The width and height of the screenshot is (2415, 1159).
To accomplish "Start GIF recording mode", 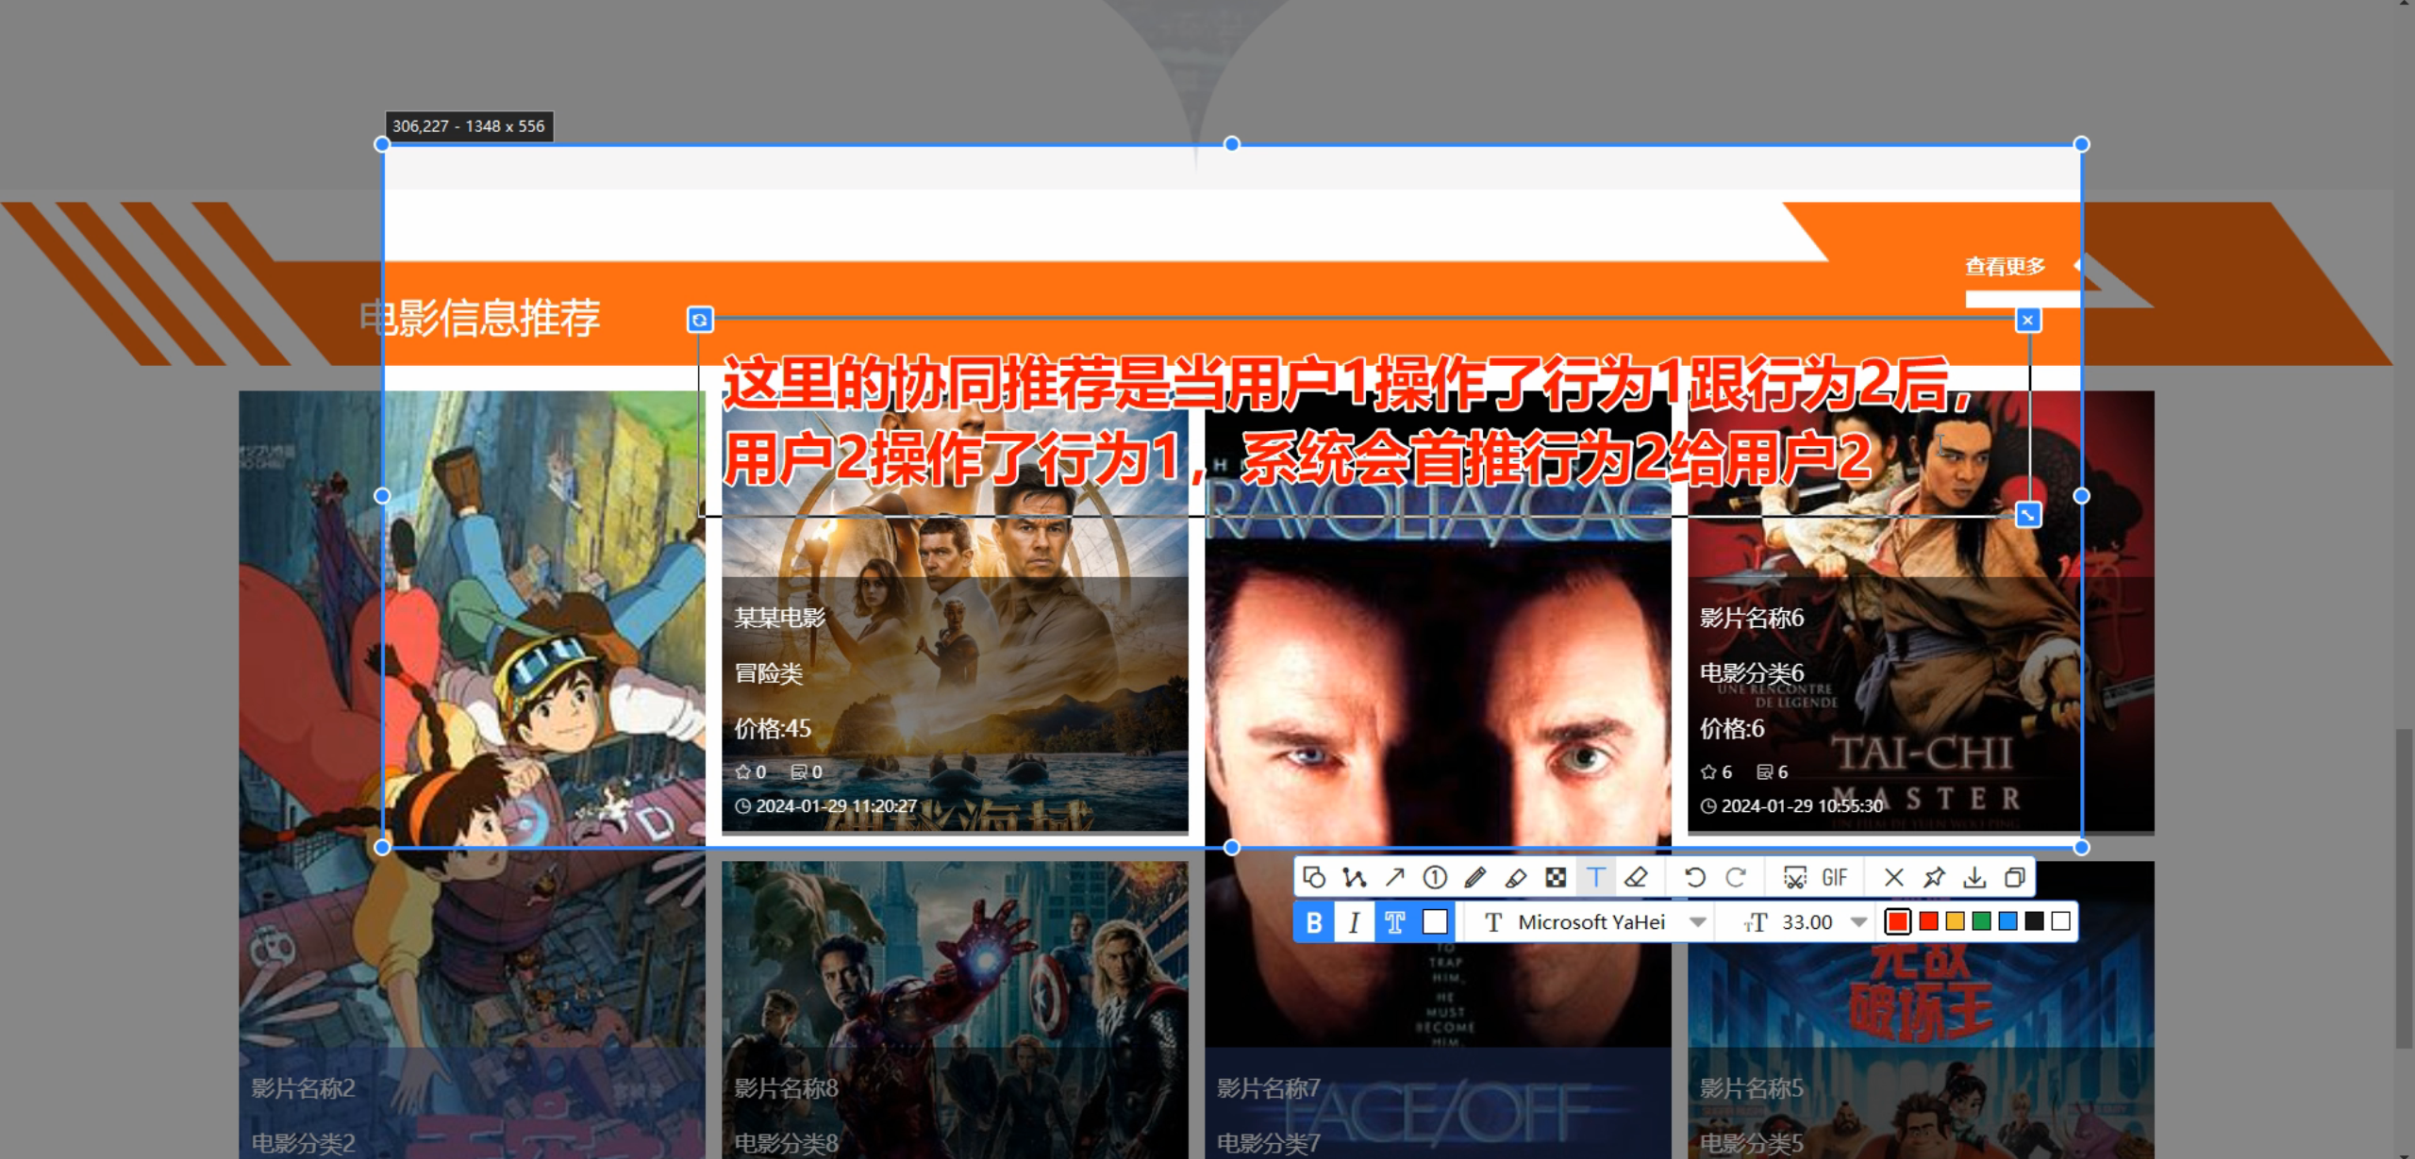I will 1834,878.
